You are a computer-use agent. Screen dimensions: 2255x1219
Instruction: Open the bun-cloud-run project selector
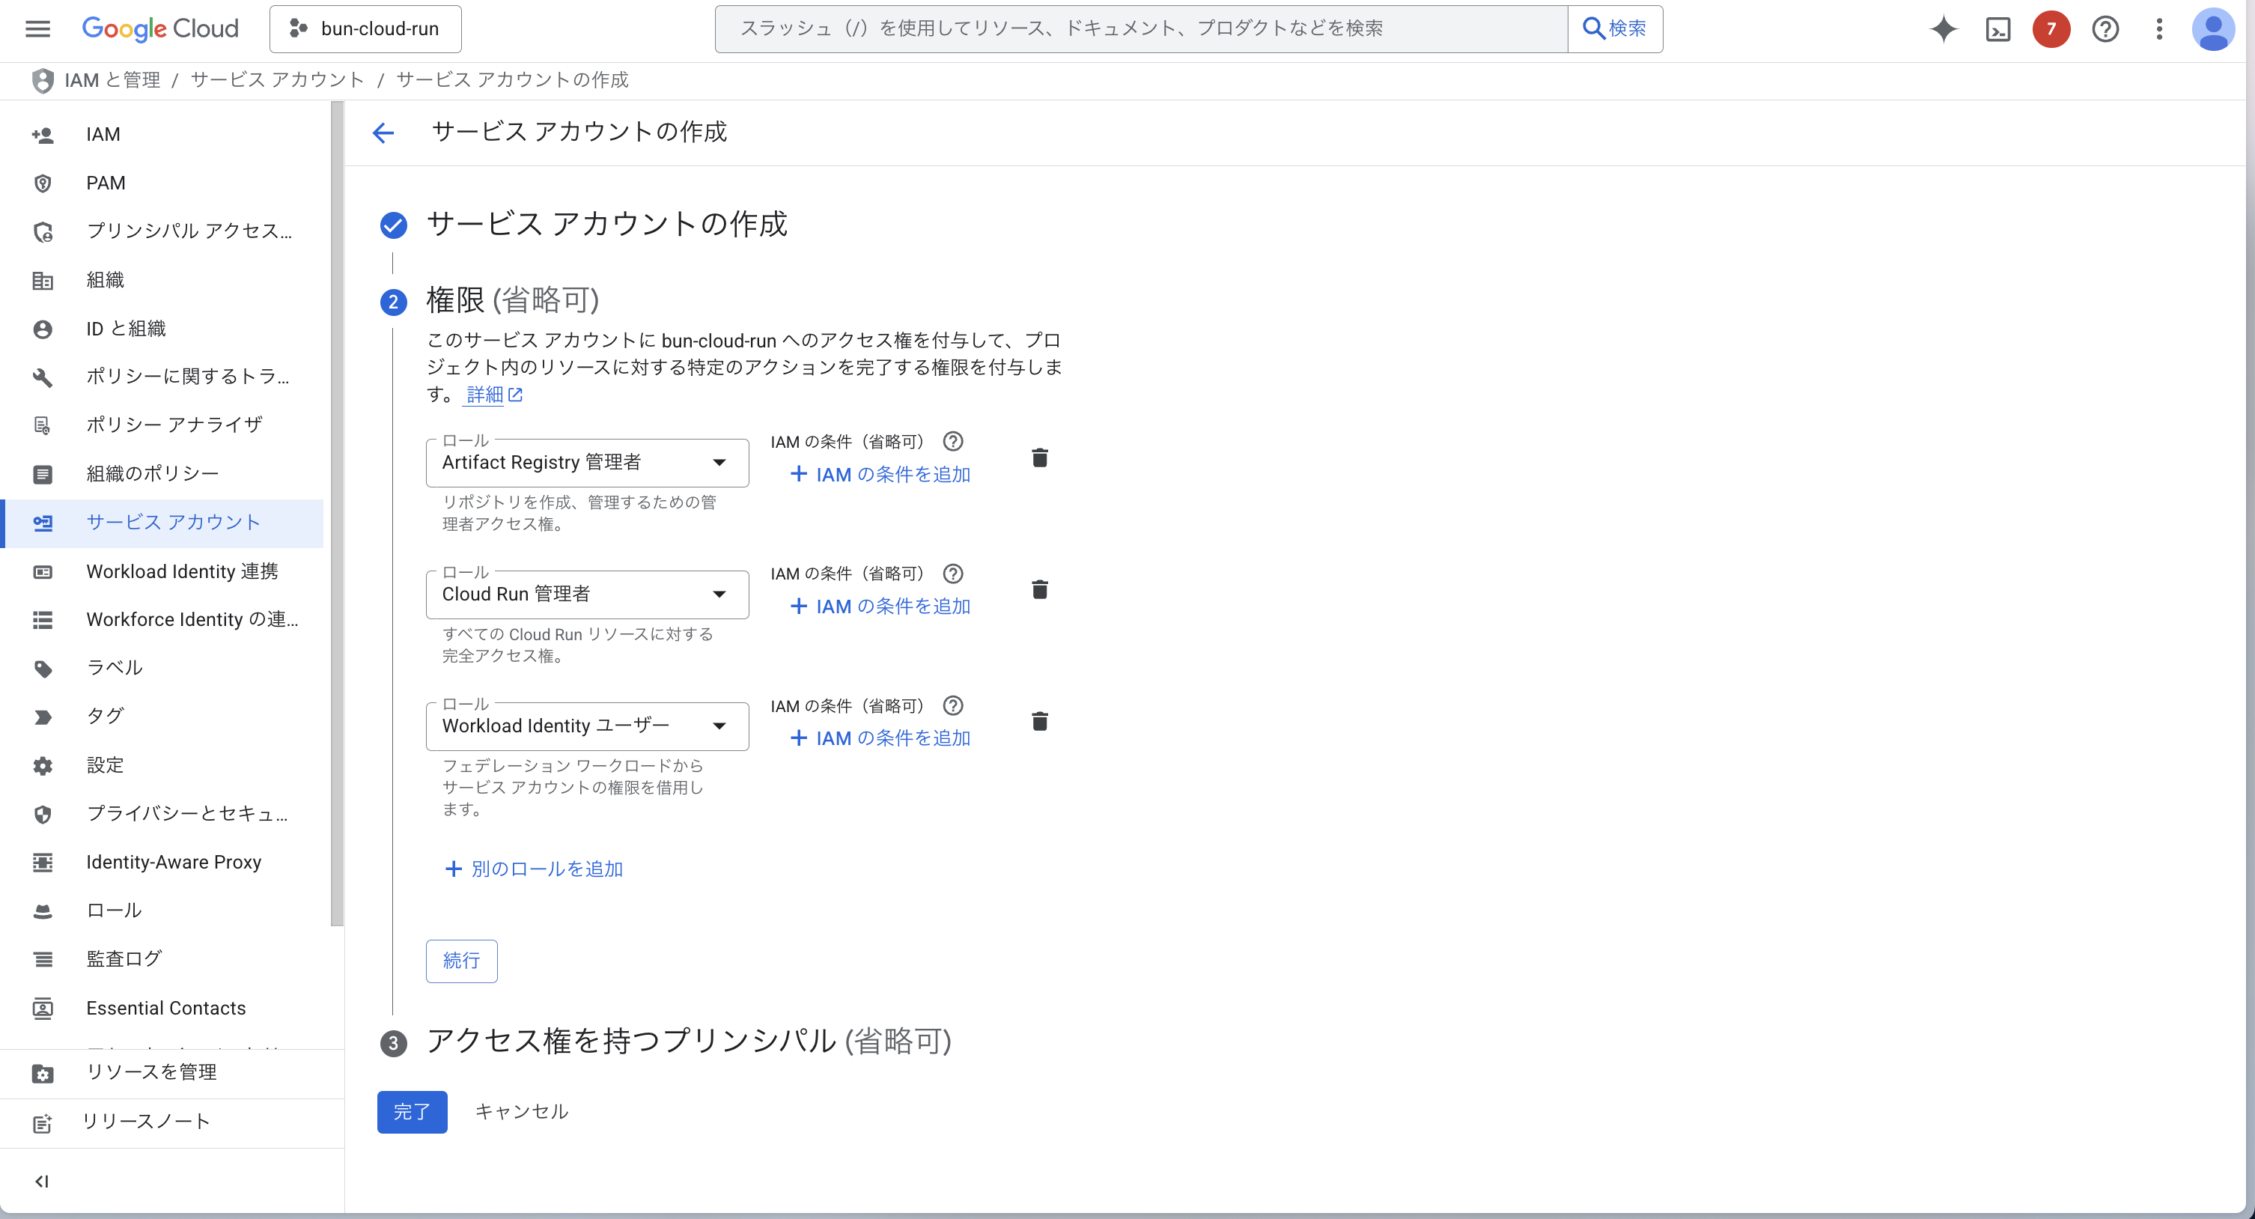(365, 29)
